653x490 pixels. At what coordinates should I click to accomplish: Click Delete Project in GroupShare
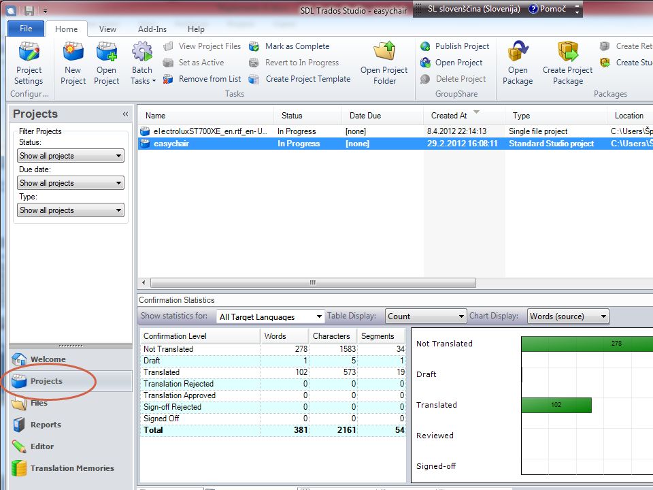pyautogui.click(x=453, y=79)
